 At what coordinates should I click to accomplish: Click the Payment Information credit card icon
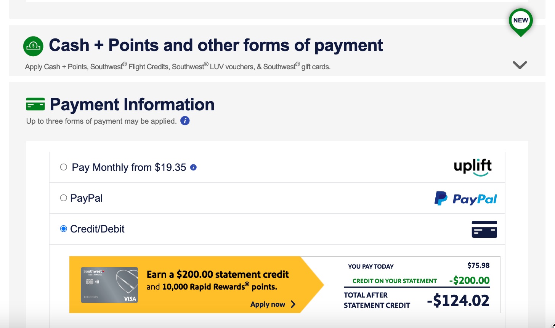pyautogui.click(x=36, y=103)
